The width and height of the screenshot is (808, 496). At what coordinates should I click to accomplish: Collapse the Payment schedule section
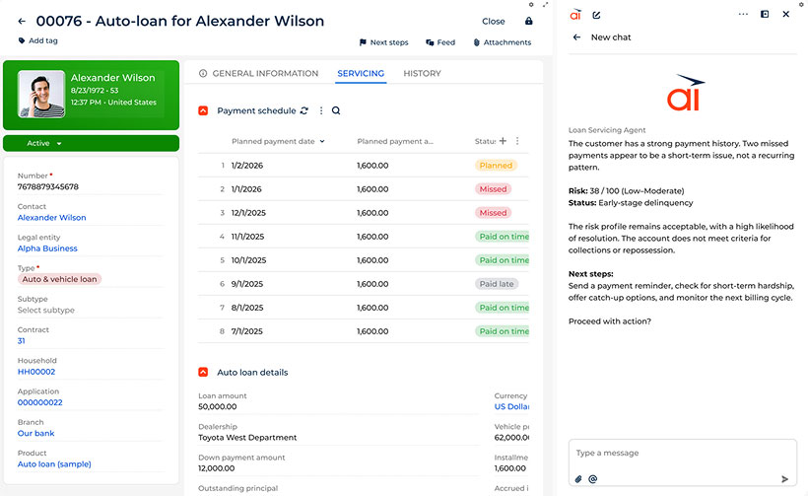click(203, 111)
